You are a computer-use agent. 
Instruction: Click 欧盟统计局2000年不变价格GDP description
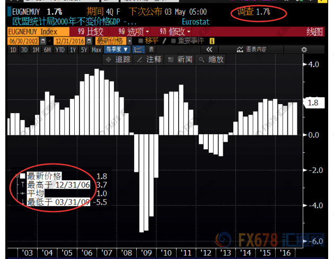(74, 22)
